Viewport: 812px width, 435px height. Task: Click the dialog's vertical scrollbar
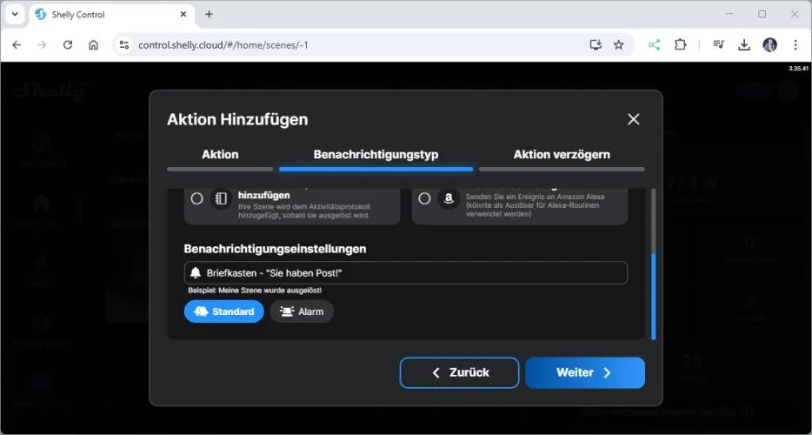pos(654,294)
